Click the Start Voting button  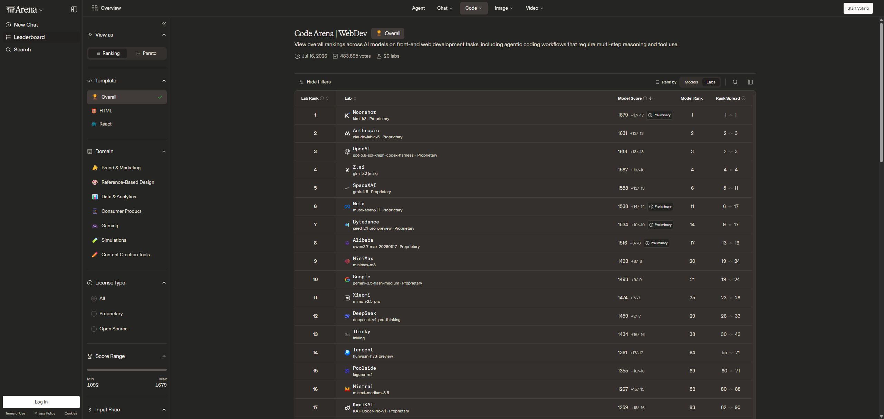pos(858,8)
